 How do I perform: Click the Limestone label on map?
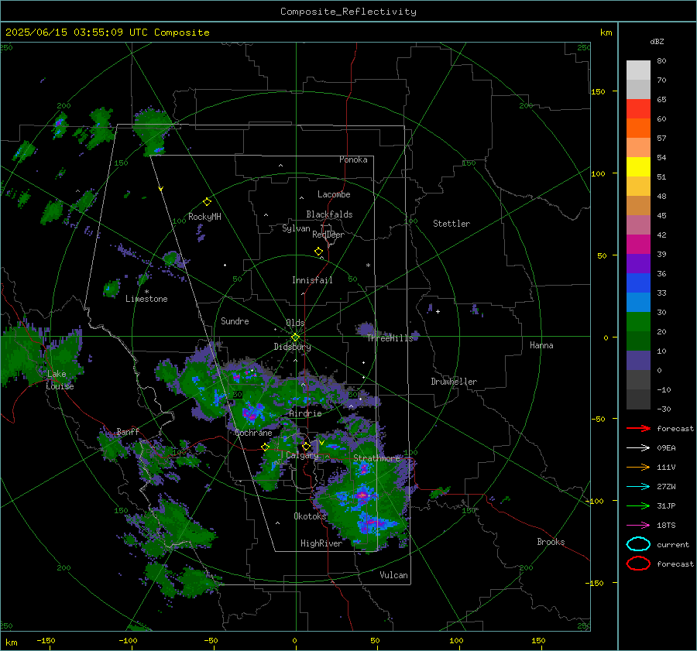[146, 299]
